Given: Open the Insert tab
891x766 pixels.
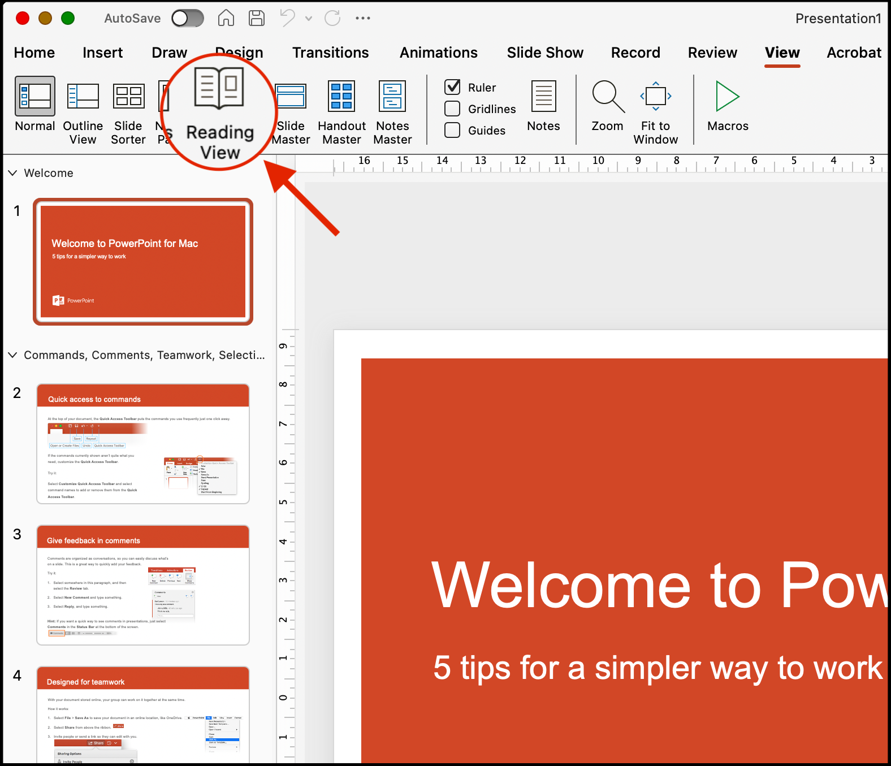Looking at the screenshot, I should [102, 53].
